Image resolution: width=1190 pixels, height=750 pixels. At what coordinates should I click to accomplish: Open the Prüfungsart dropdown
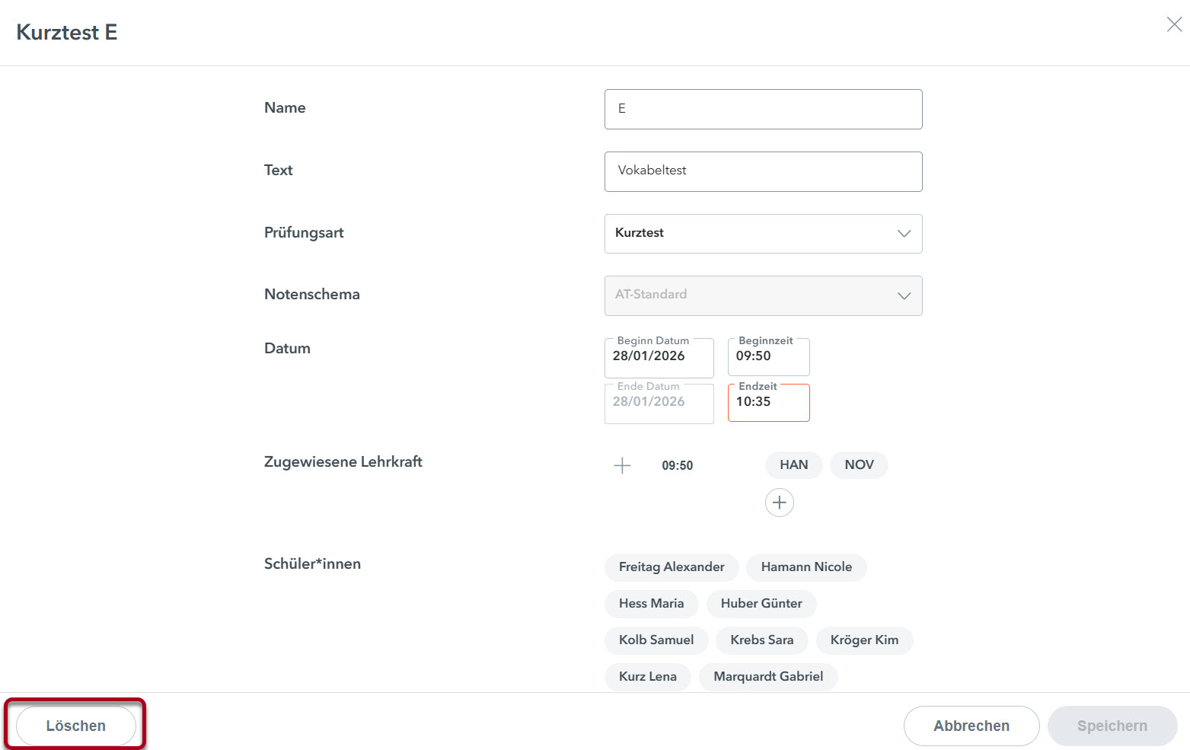pos(763,234)
